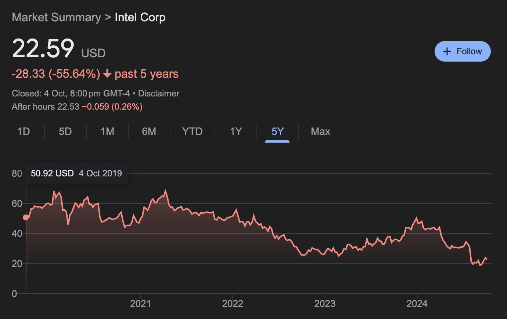Viewport: 507px width, 319px height.
Task: Click the 2021 label on chart axis
Action: [141, 304]
